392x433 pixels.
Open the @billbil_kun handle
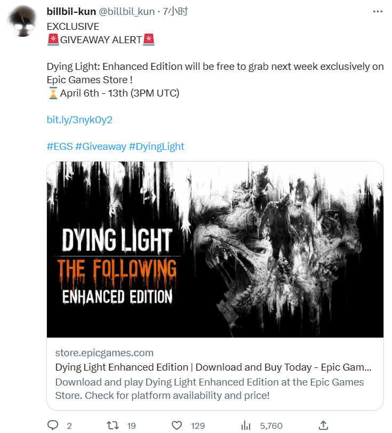click(126, 11)
